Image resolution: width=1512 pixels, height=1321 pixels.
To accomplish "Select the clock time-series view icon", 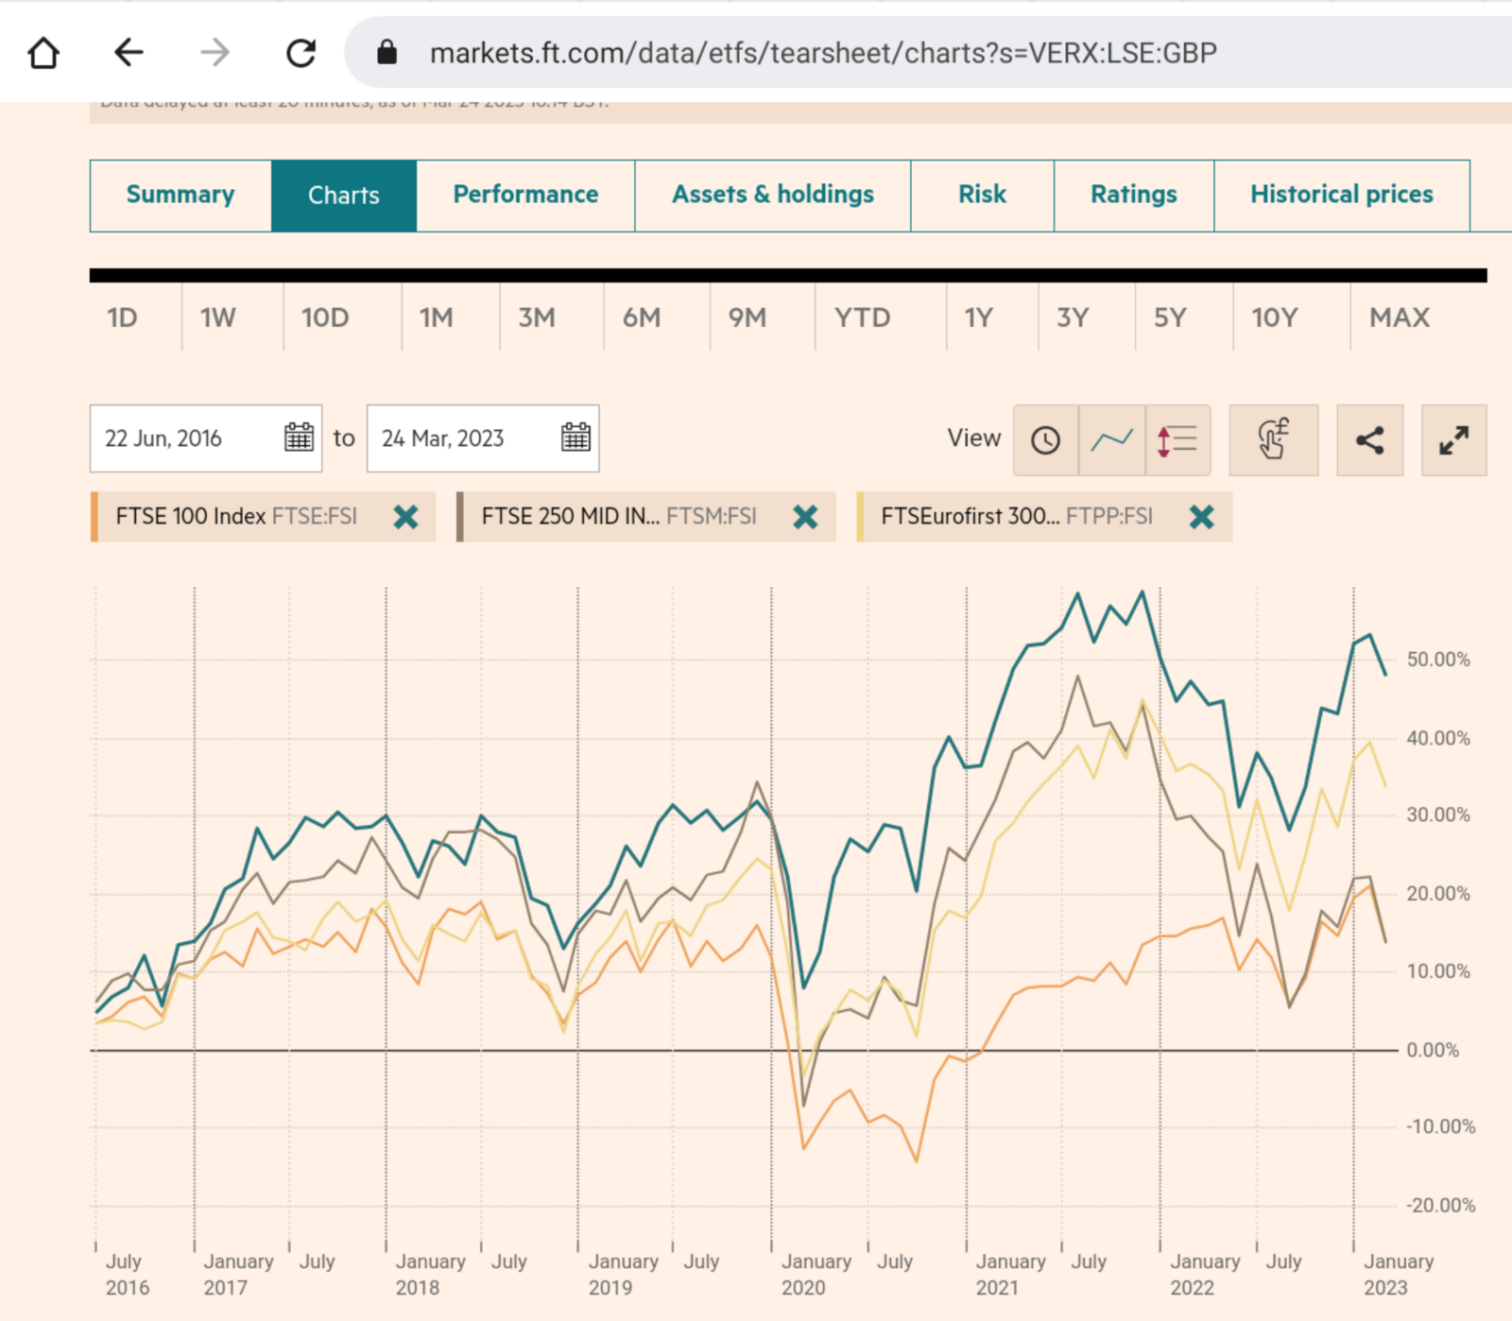I will pos(1045,438).
